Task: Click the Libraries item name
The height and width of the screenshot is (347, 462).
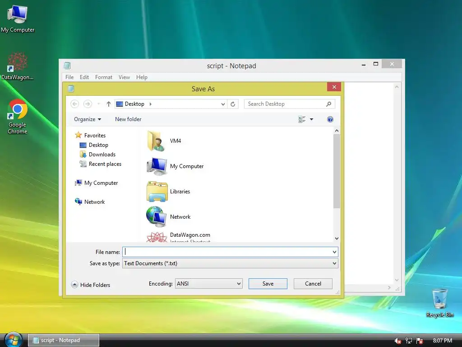Action: tap(180, 192)
